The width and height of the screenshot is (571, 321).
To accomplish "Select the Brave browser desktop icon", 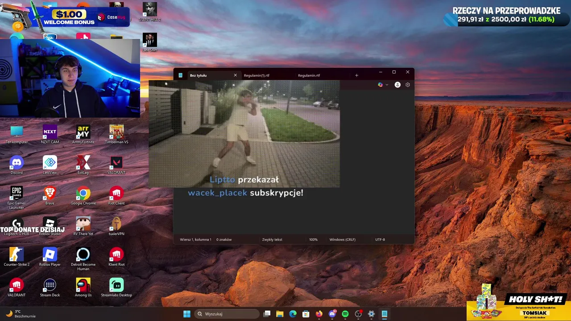I will click(50, 196).
